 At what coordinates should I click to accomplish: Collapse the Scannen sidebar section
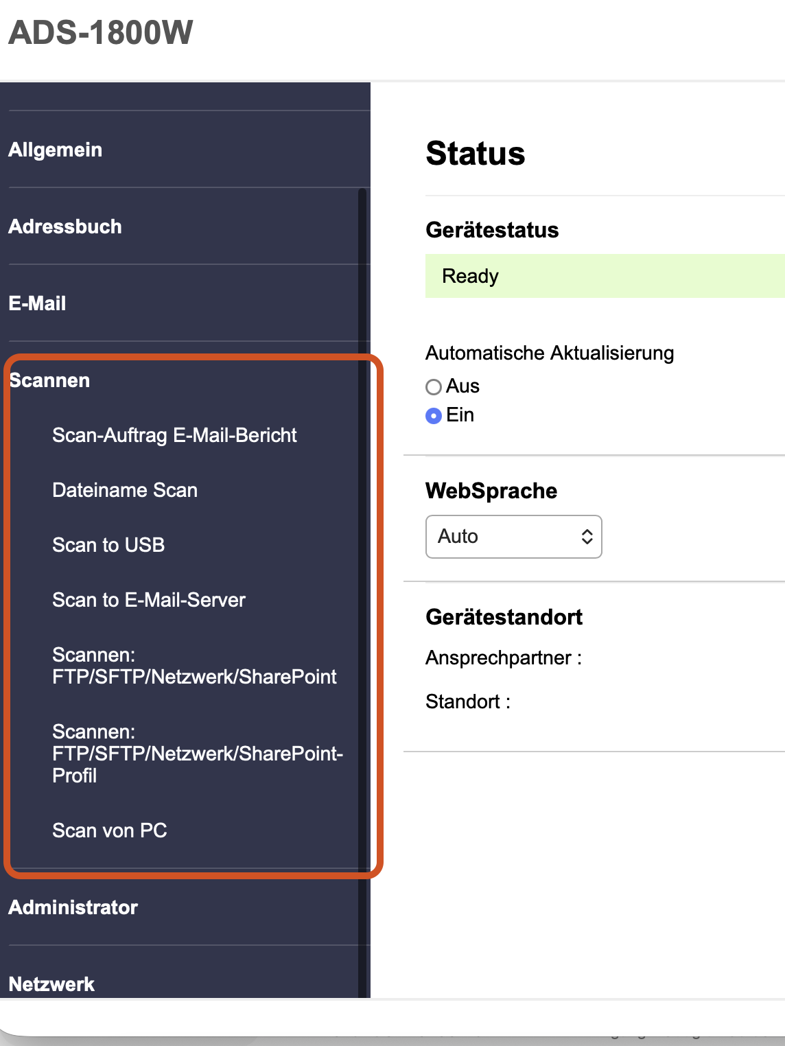tap(49, 380)
